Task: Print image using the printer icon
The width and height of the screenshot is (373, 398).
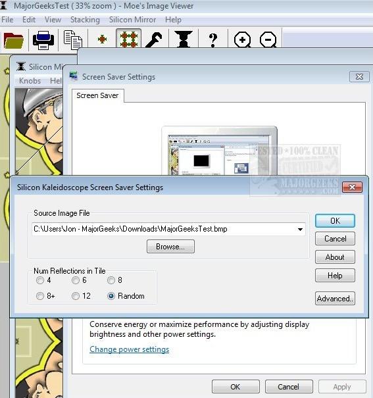Action: tap(43, 40)
